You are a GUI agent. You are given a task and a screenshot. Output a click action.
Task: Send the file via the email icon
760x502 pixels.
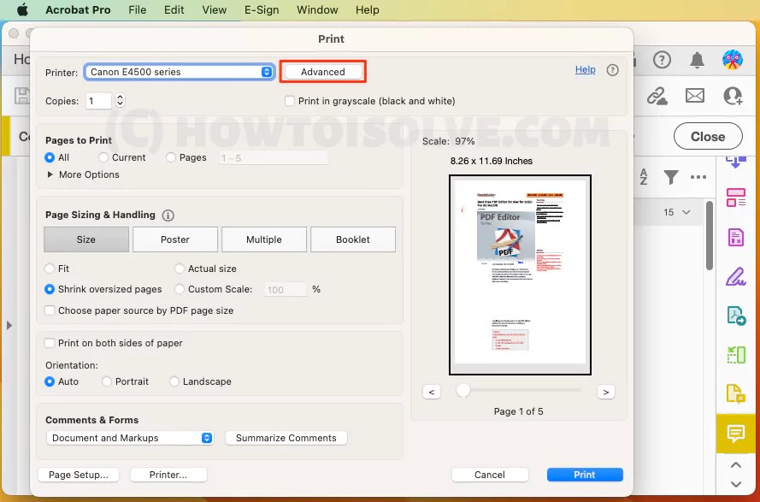click(x=695, y=96)
